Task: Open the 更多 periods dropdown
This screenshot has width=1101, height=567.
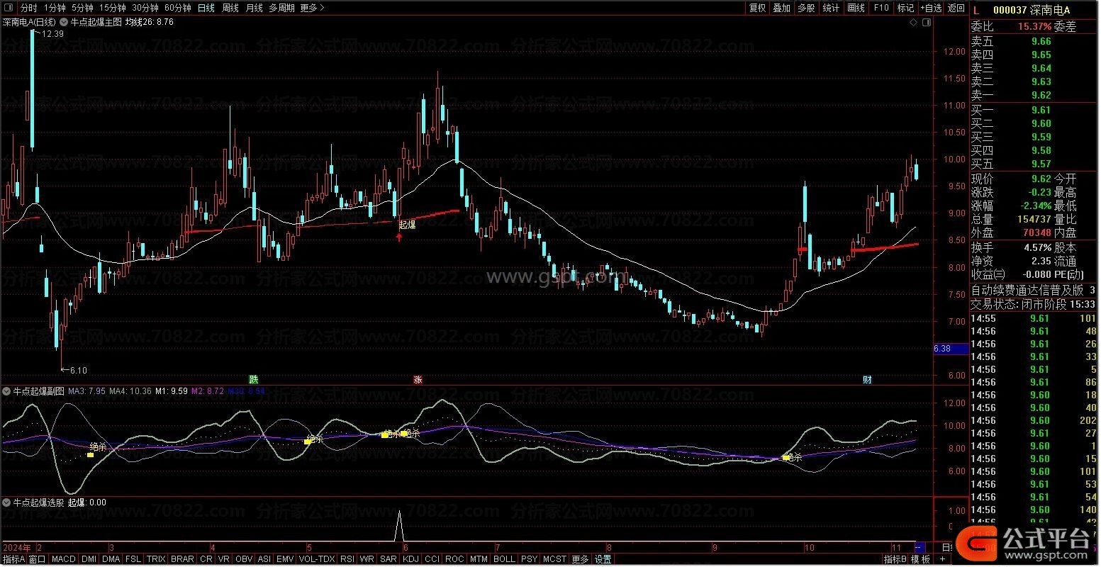Action: pyautogui.click(x=312, y=9)
